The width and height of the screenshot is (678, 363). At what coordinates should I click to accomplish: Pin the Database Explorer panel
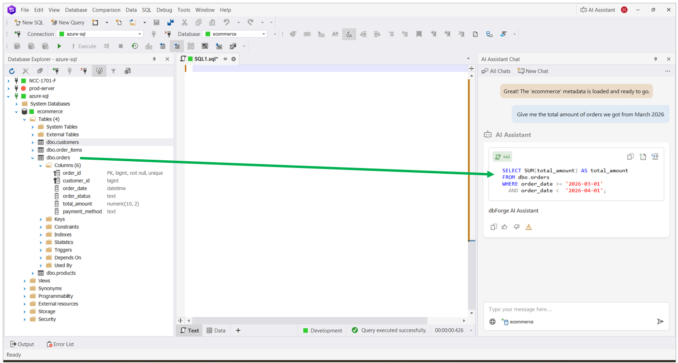[154, 59]
